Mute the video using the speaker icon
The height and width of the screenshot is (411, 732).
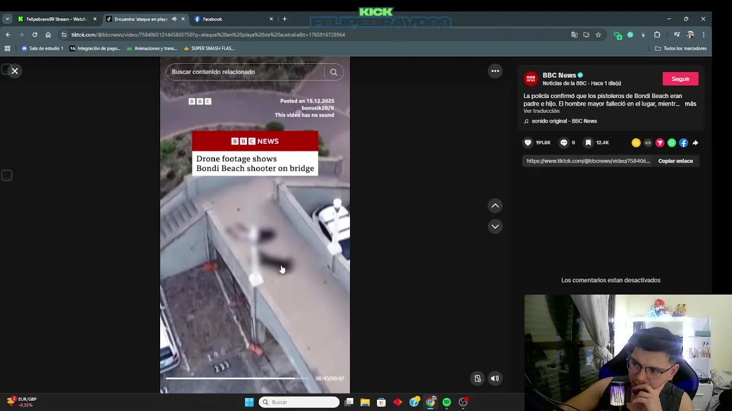(x=495, y=378)
